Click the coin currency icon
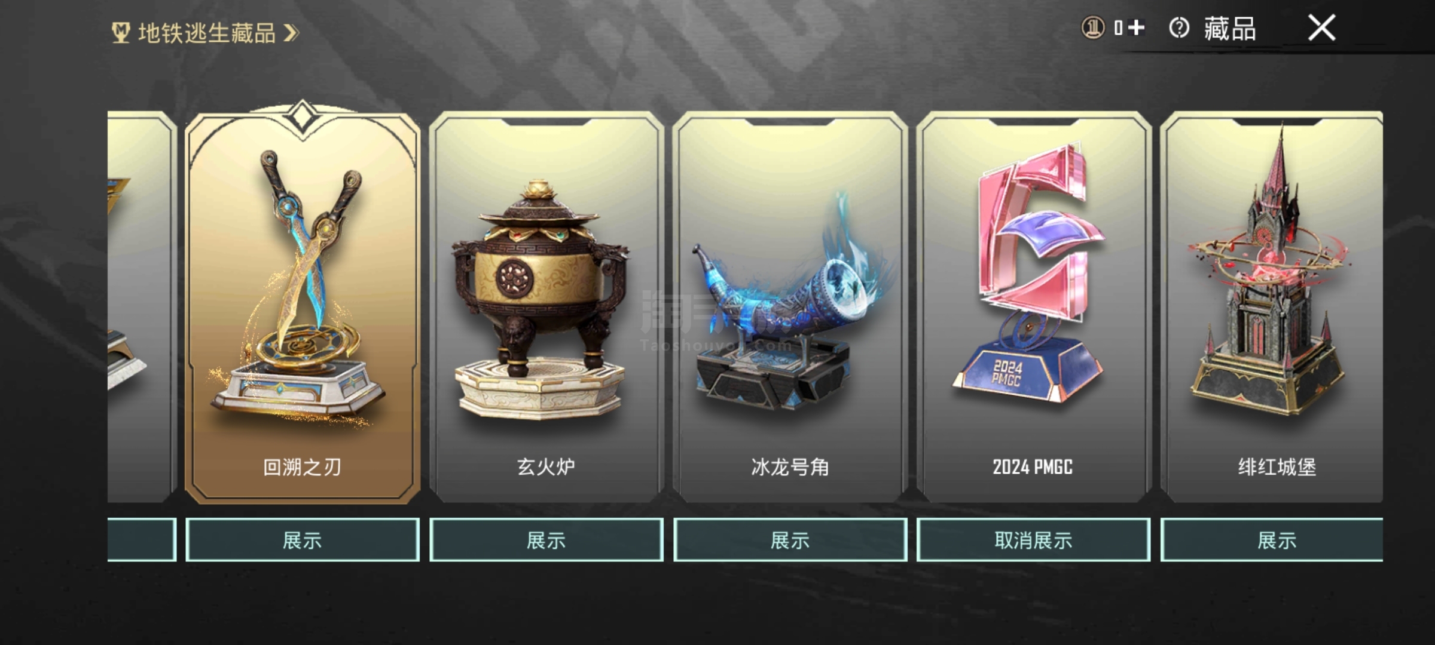 1093,27
